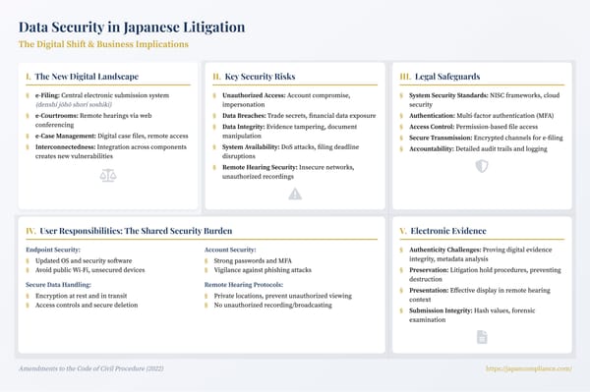
Task: Click the subtitle The Digital Shift & Business Implications
Action: [x=103, y=44]
